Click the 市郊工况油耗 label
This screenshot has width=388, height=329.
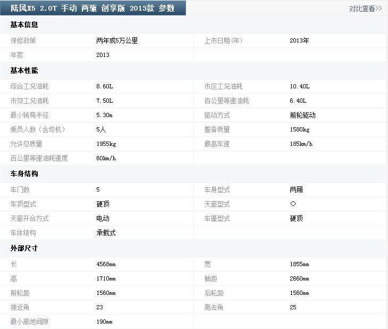coord(29,101)
